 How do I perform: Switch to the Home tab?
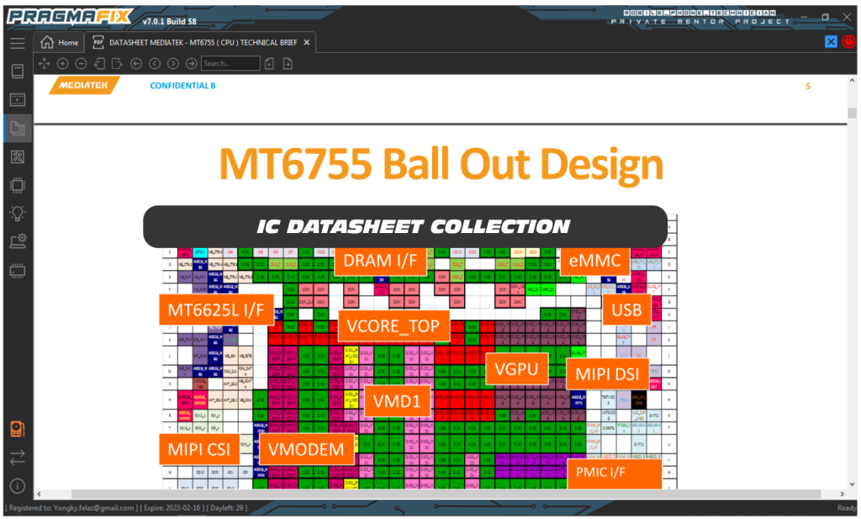60,42
